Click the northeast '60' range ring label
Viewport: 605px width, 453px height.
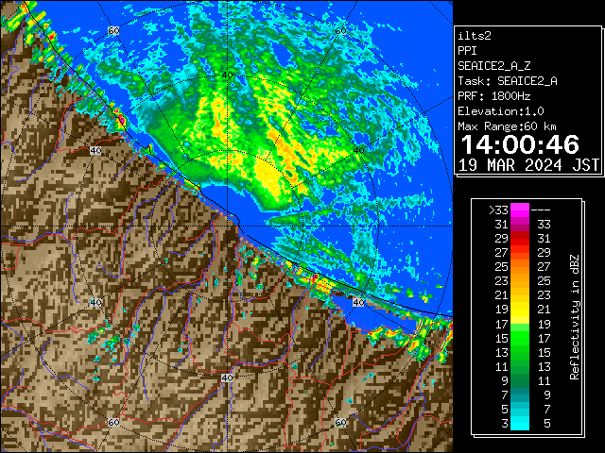point(340,30)
